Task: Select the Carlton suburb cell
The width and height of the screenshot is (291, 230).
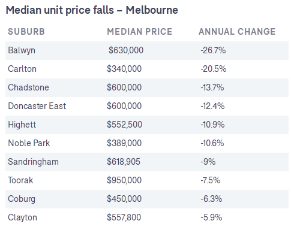Action: (x=22, y=69)
